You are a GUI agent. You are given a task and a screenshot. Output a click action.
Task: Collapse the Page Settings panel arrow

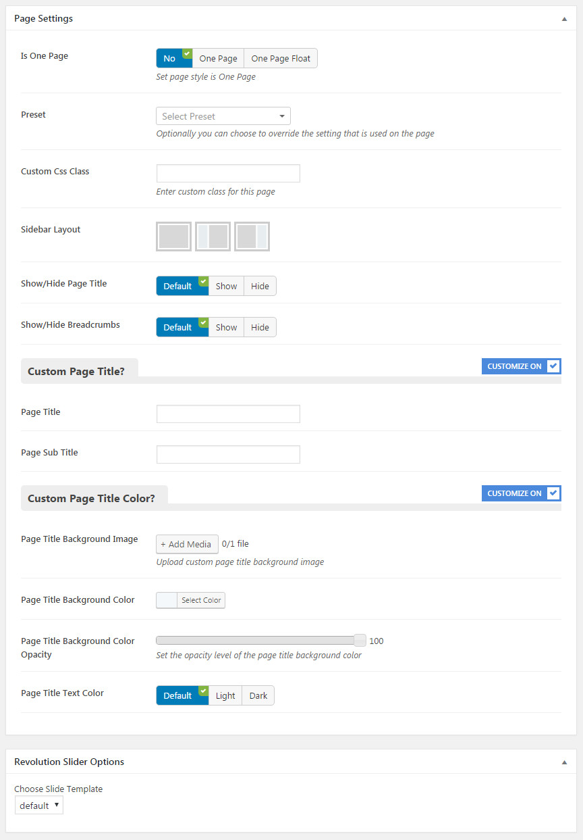(x=564, y=19)
